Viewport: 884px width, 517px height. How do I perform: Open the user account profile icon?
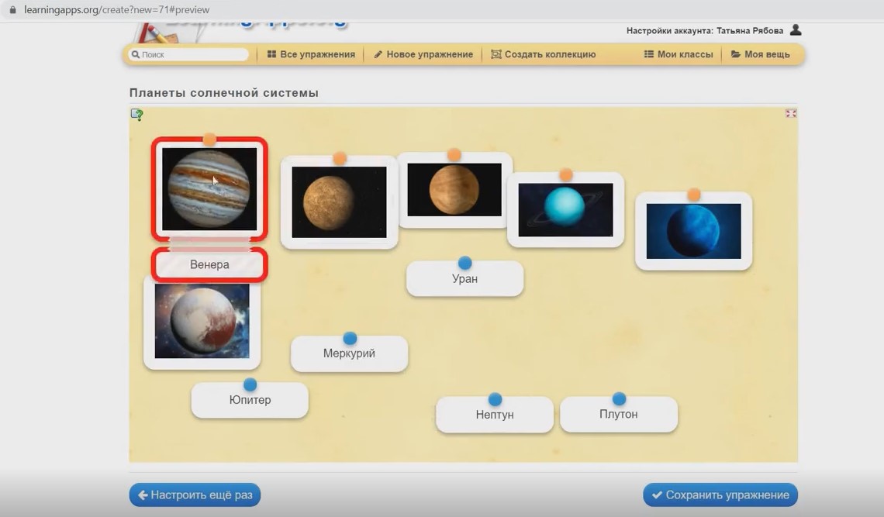795,30
